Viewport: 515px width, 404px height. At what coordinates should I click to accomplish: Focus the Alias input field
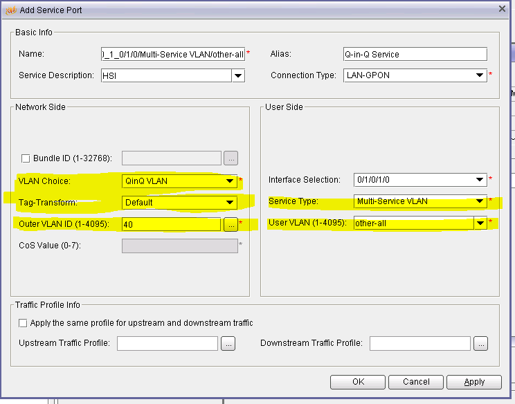pyautogui.click(x=415, y=54)
